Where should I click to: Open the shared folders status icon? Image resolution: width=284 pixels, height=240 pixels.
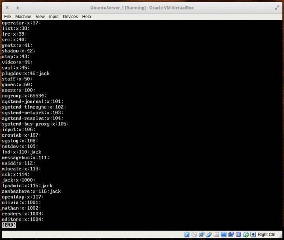coord(216,234)
